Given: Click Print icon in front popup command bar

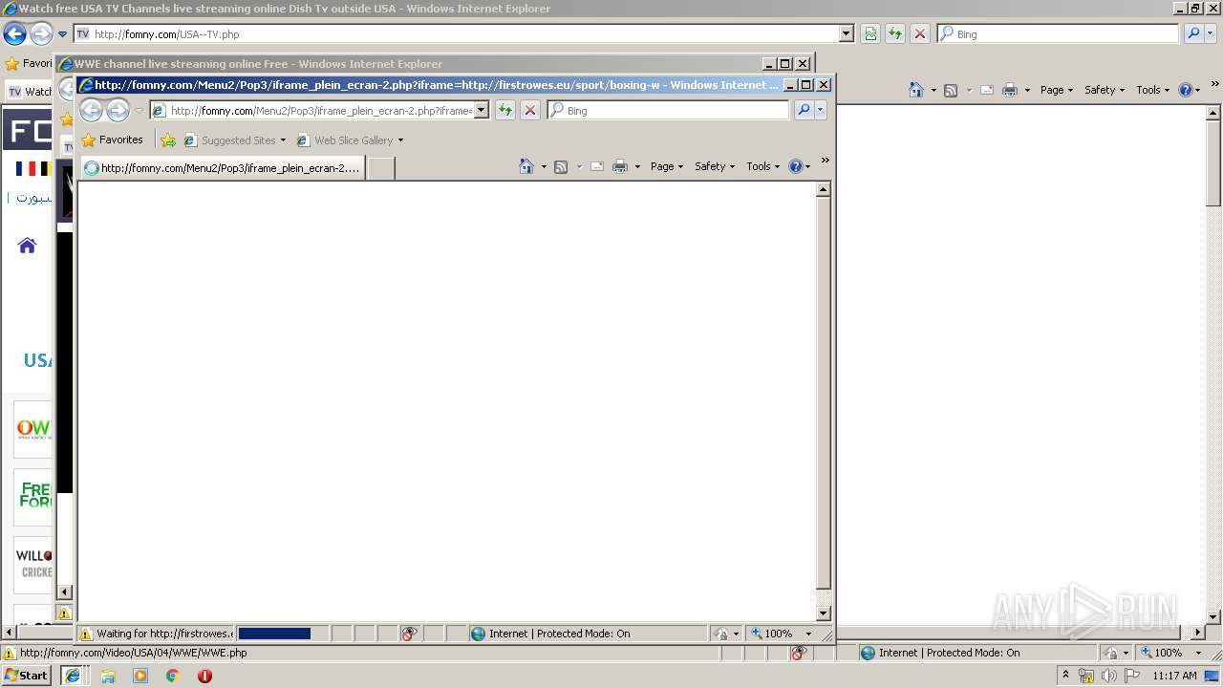Looking at the screenshot, I should (620, 166).
